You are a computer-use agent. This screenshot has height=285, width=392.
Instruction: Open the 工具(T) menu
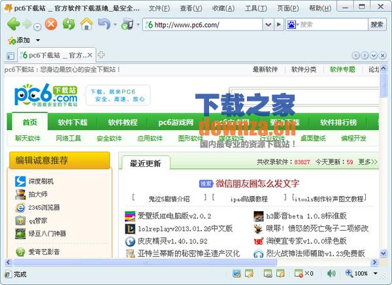click(x=255, y=8)
